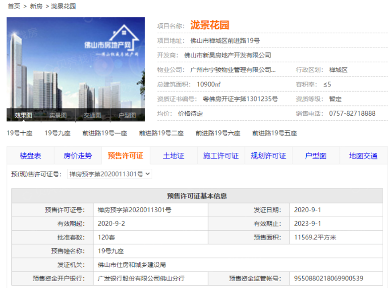Viewport: 392px width, 289px height.
Task: Switch to the 楼盘表 tab
Action: (x=30, y=156)
